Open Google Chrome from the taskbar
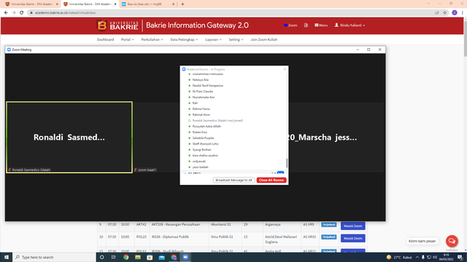467x262 pixels. tap(126, 257)
